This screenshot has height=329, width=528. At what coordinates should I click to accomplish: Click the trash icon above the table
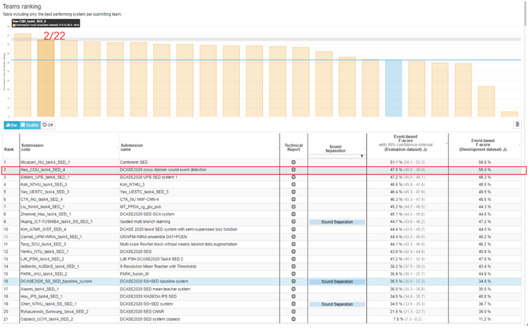pyautogui.click(x=518, y=124)
